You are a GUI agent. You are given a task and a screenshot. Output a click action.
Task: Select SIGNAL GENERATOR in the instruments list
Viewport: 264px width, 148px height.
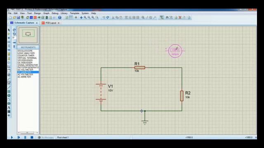28,65
